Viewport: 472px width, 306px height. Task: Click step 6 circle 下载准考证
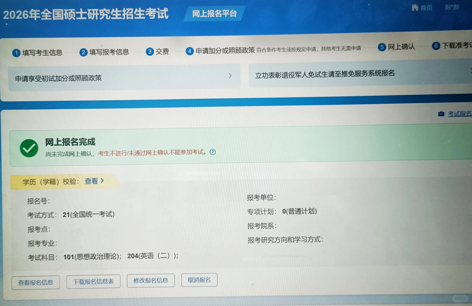pos(436,46)
